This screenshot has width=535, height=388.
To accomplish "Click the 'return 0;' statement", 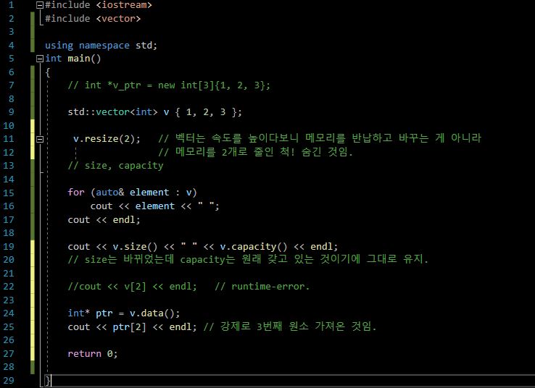I will click(93, 354).
